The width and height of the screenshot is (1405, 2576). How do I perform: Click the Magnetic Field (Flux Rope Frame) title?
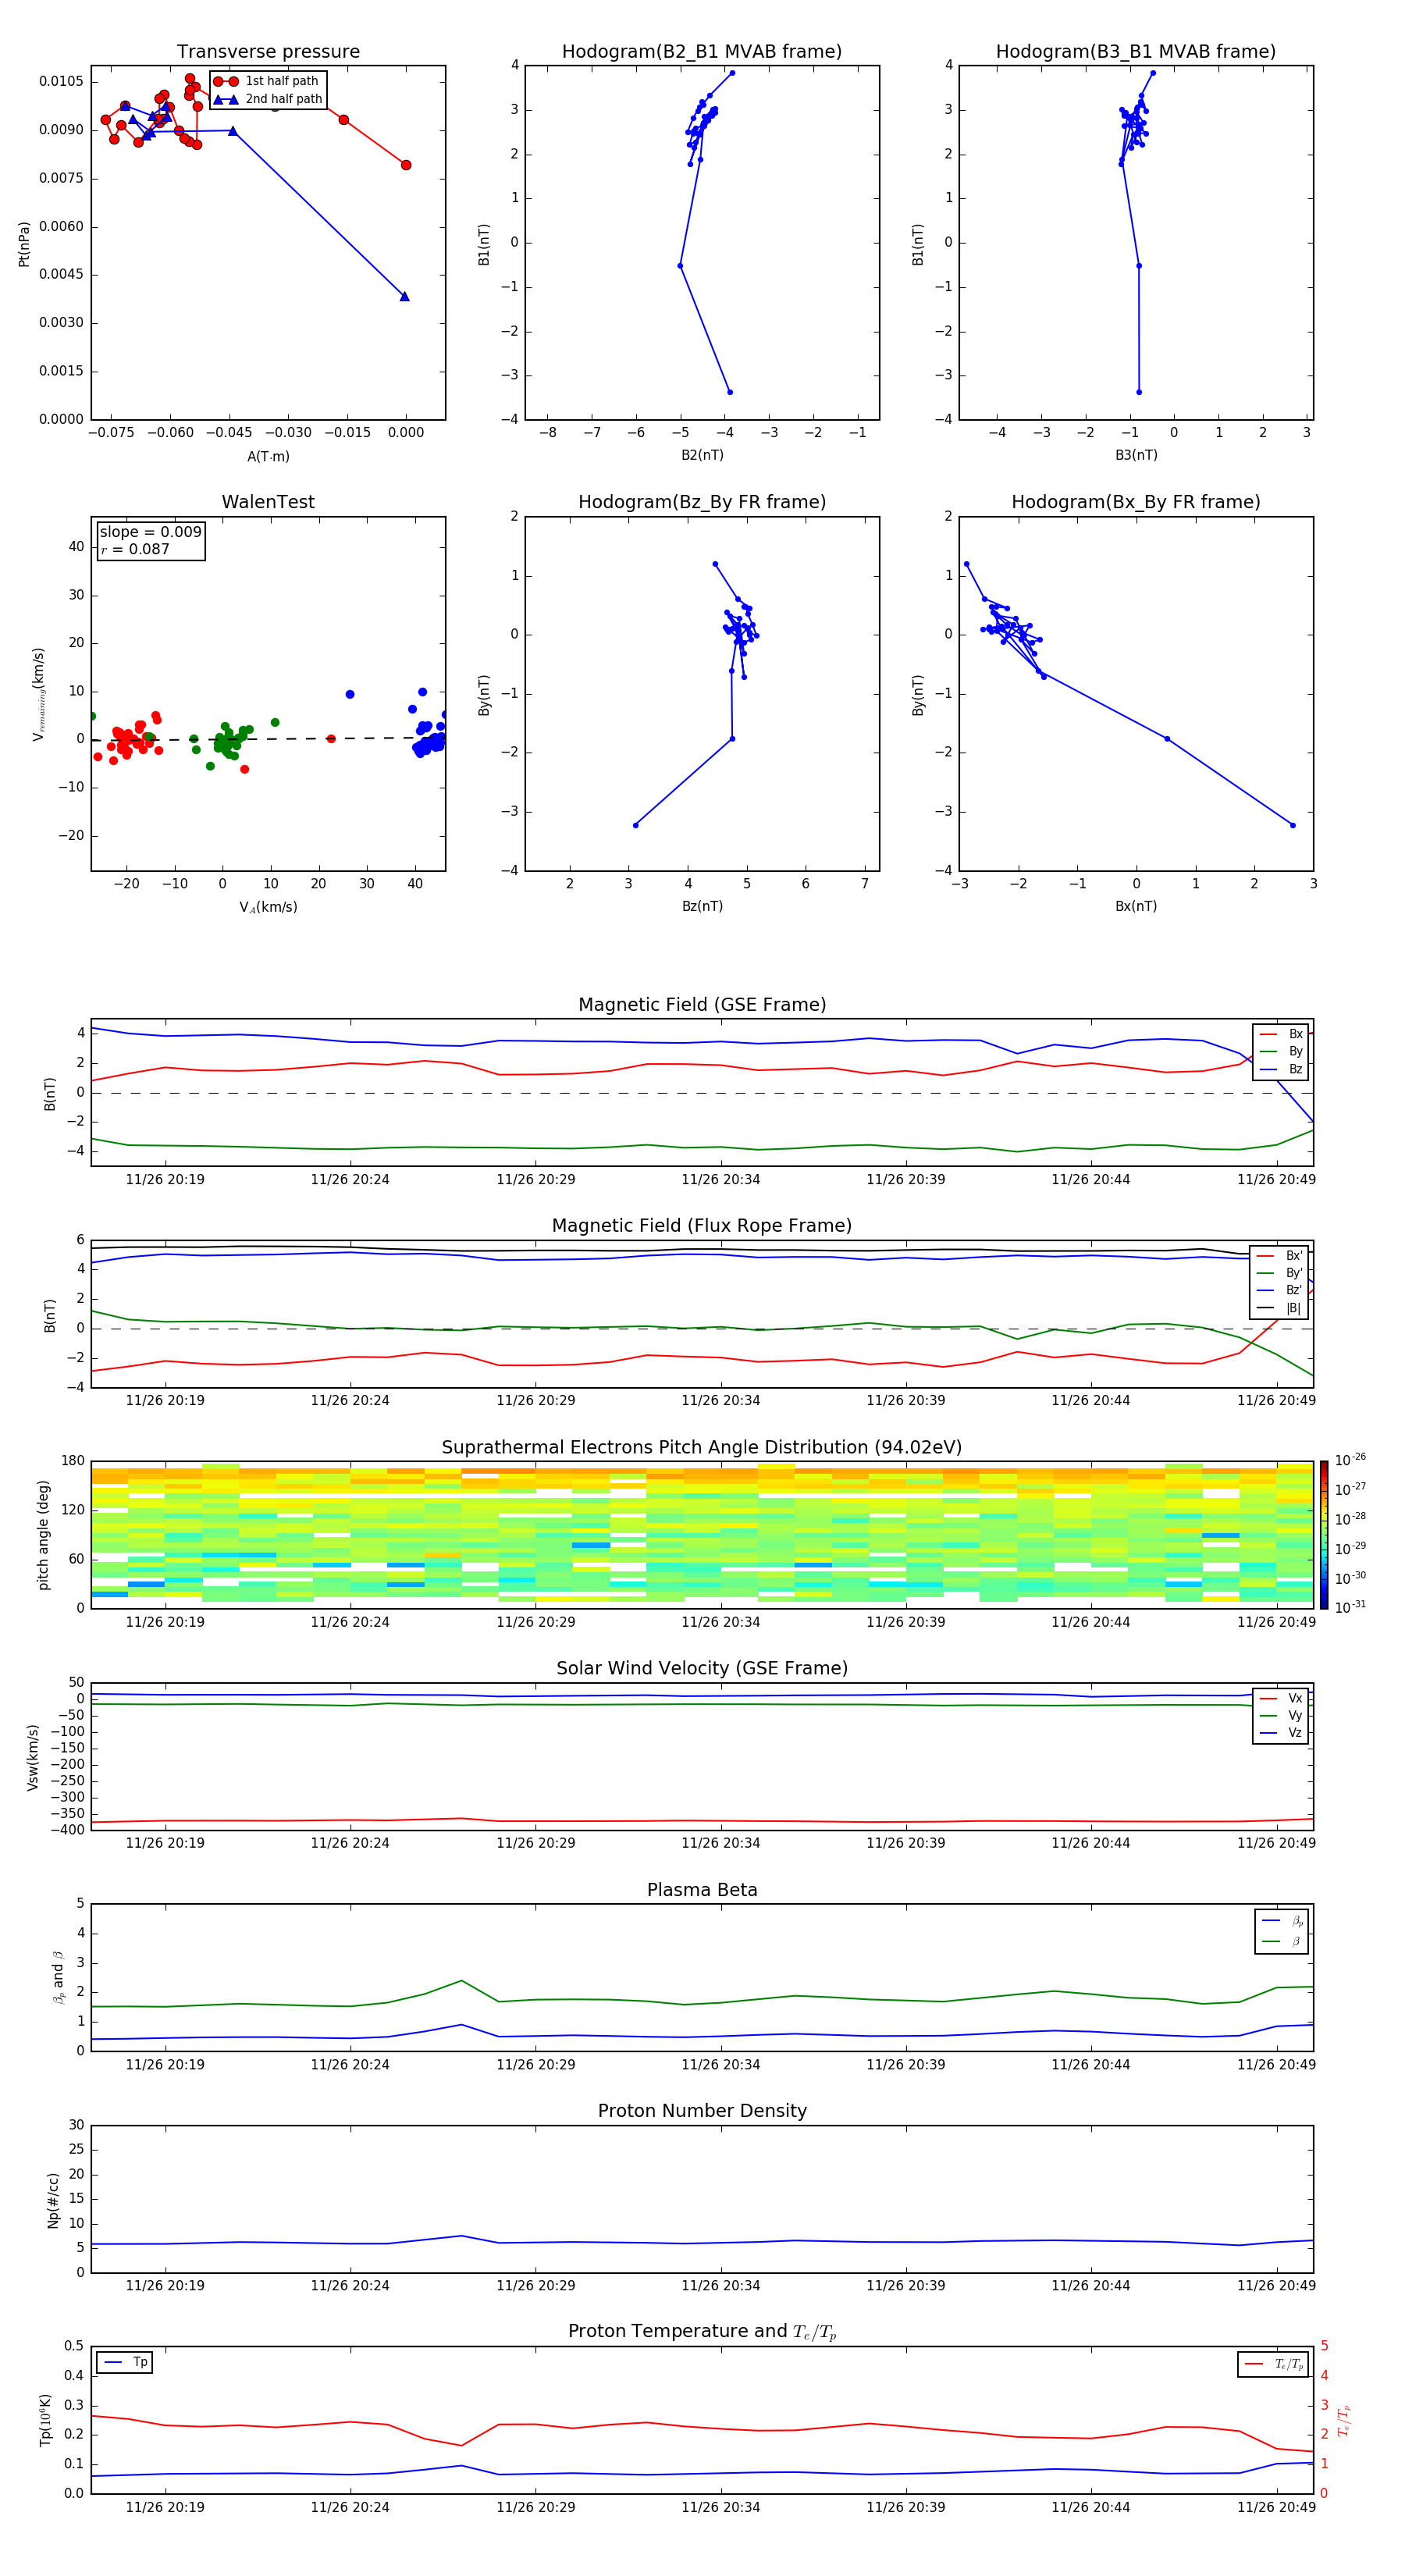point(702,1225)
